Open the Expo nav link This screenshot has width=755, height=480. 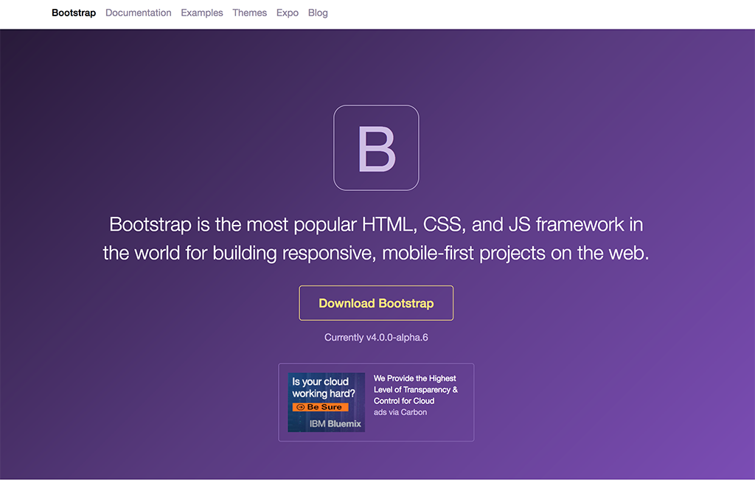click(x=288, y=13)
